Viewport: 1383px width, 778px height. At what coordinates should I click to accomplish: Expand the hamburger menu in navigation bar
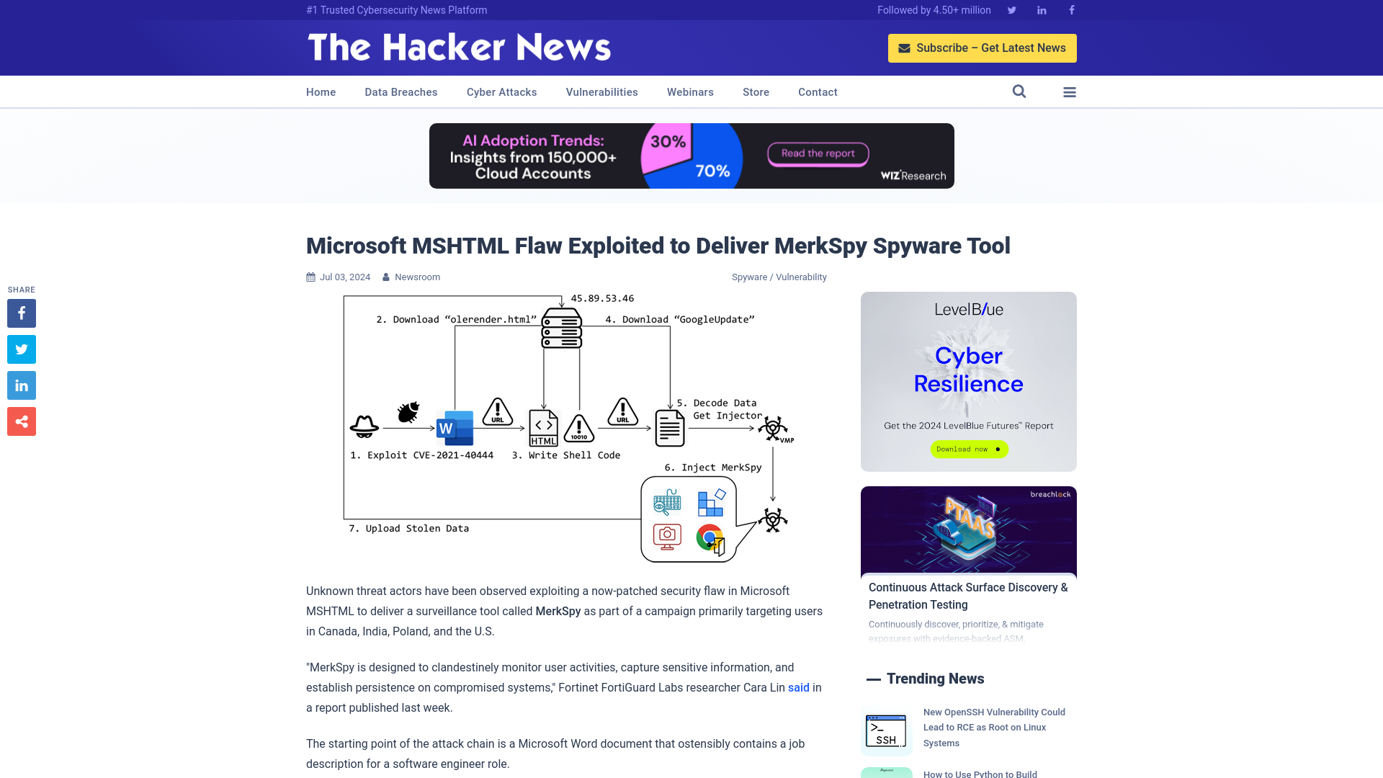click(1070, 92)
